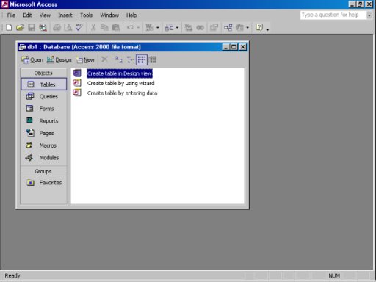Select Tables in the Objects list
This screenshot has height=282, width=376.
(44, 84)
